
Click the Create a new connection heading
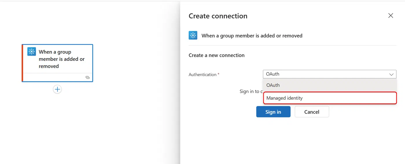click(x=216, y=55)
